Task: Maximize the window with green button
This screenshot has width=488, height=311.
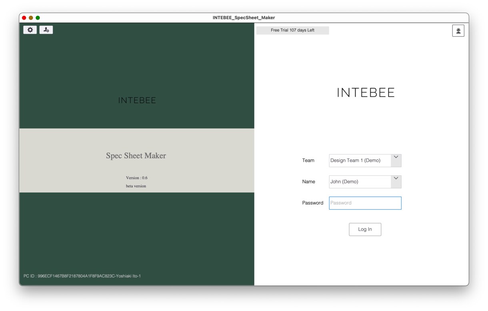Action: click(x=38, y=18)
